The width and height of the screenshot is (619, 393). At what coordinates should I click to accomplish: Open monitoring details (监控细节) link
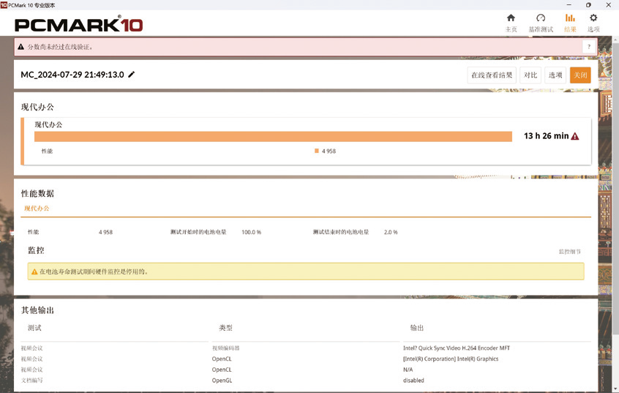(570, 251)
